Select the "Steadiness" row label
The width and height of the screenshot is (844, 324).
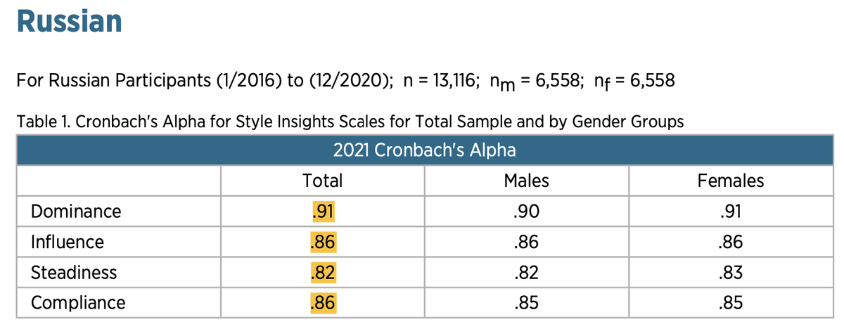74,273
